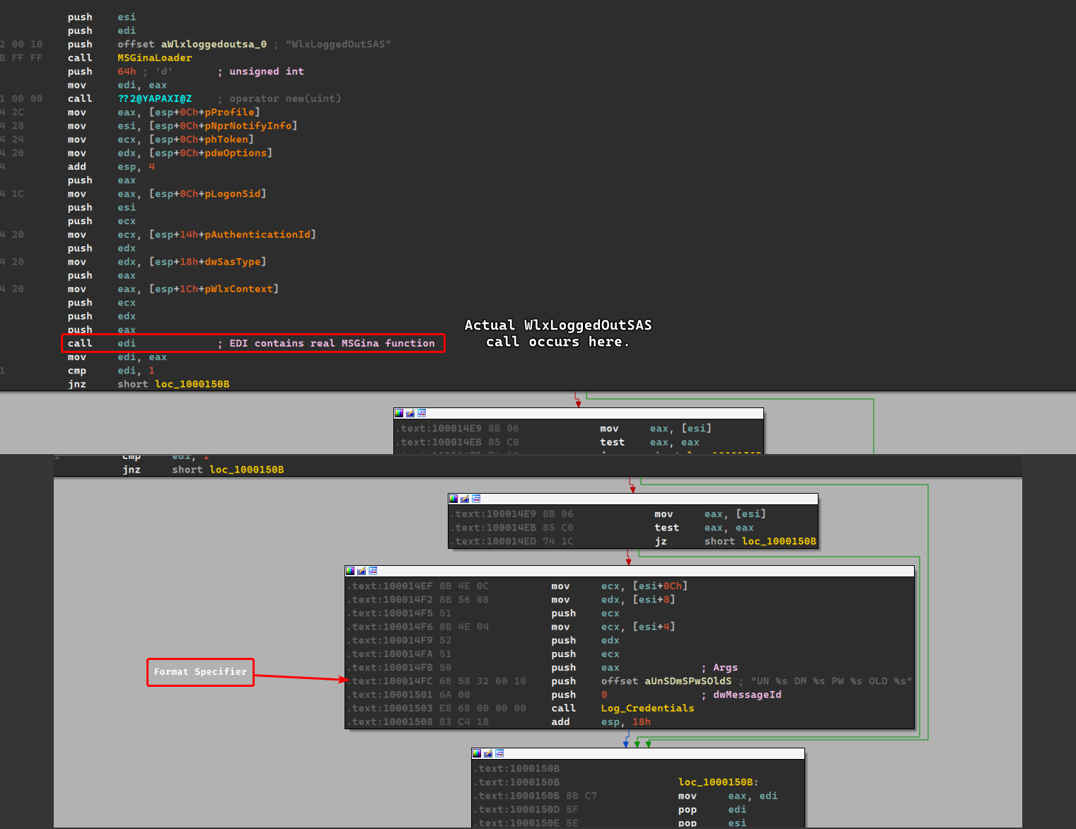Viewport: 1076px width, 829px height.
Task: Click the pencil icon on the jz instruction block
Action: tap(465, 499)
